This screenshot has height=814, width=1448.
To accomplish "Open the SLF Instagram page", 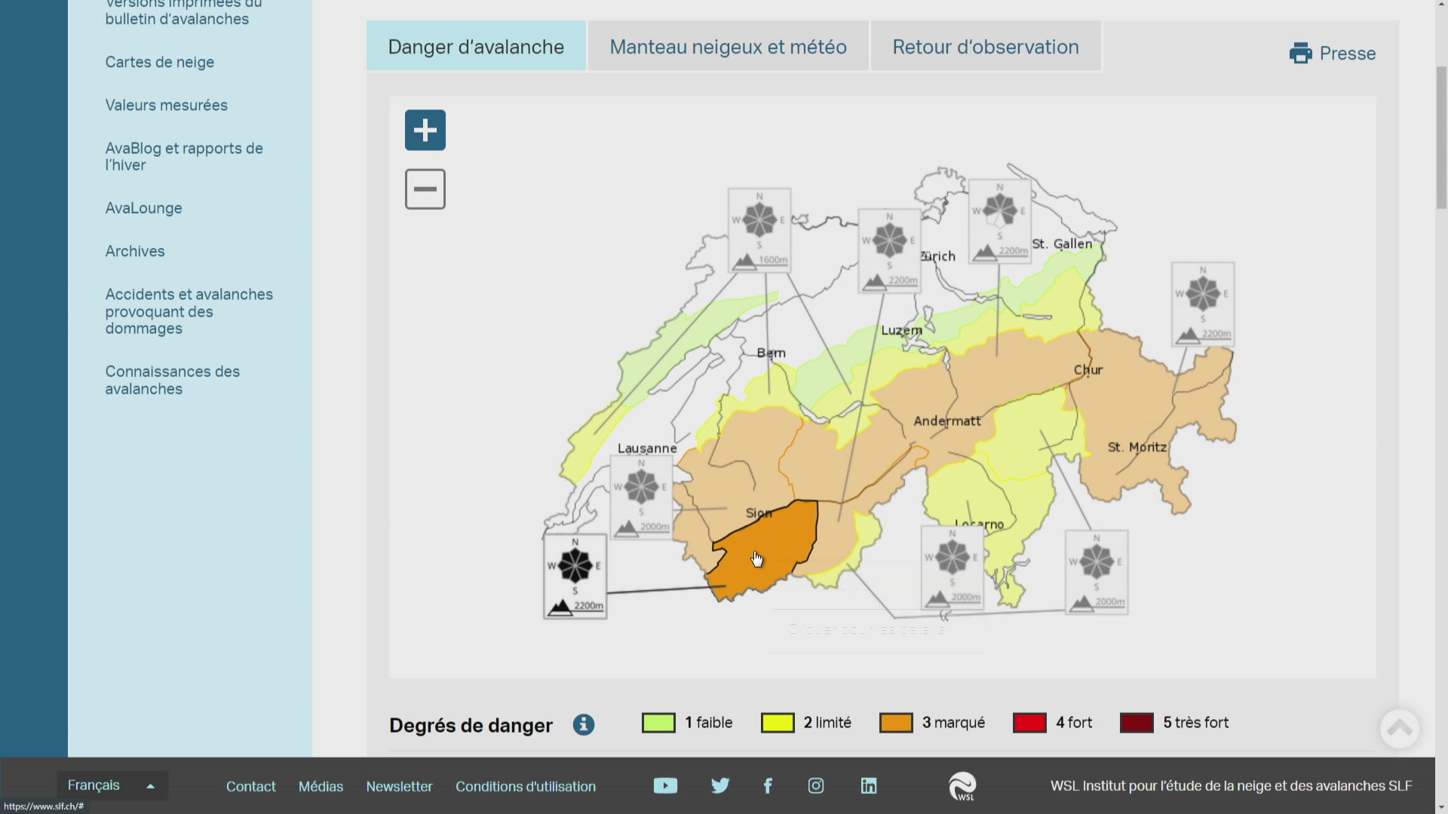I will 816,786.
